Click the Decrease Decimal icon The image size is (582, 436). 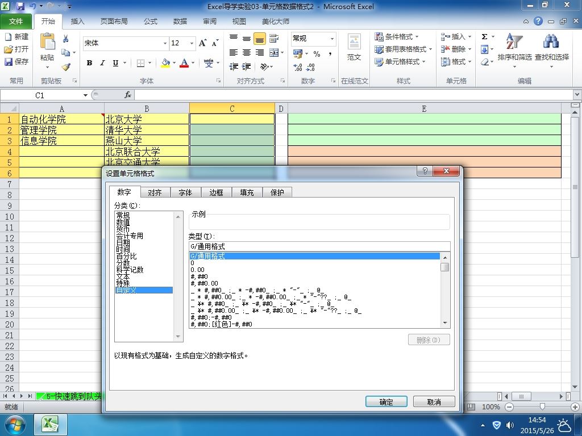point(311,67)
